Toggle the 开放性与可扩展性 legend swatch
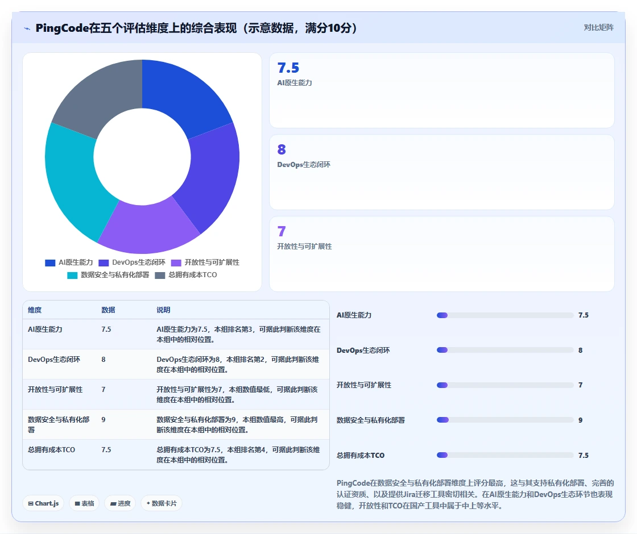The width and height of the screenshot is (637, 534). coord(176,263)
